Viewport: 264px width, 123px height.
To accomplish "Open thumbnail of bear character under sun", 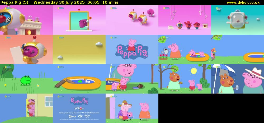I will tap(185, 79).
